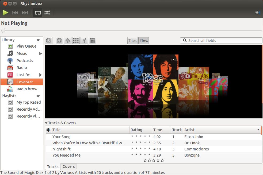Click the disc toolbar icon
263x175 pixels.
point(59,41)
